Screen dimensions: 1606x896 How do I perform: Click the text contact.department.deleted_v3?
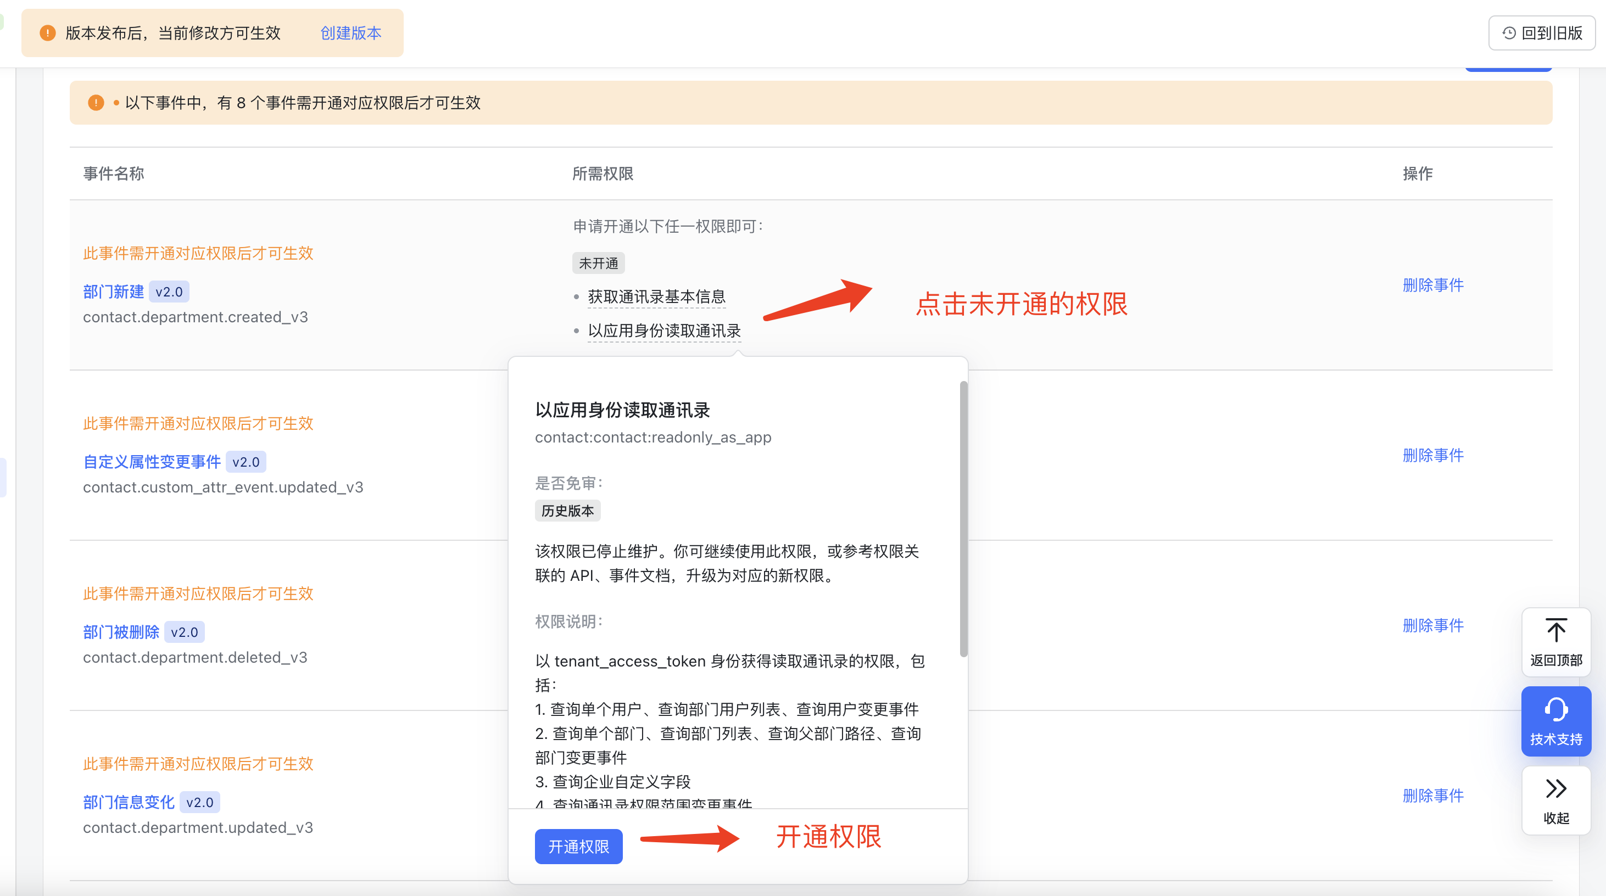(195, 657)
